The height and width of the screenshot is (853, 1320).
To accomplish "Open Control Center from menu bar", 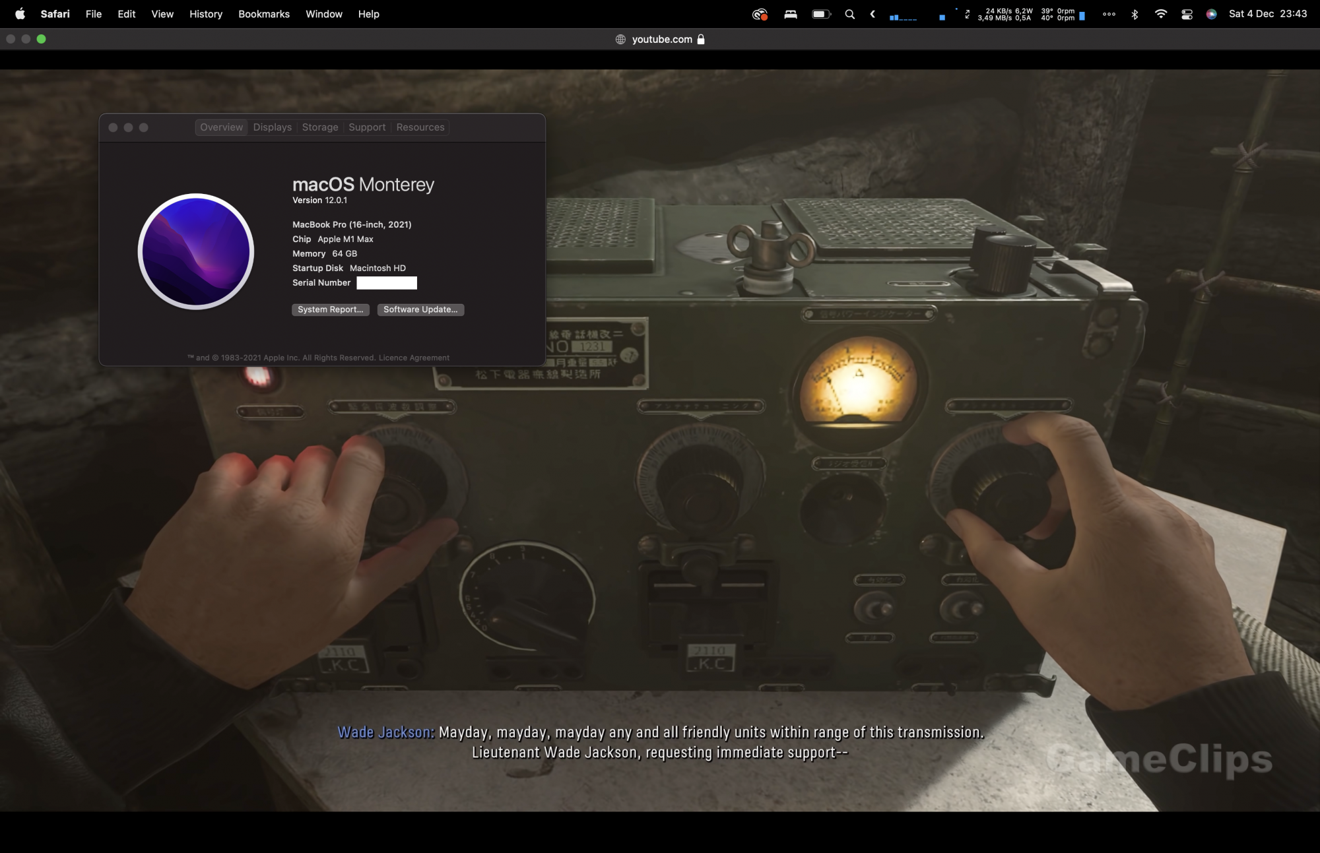I will 1187,14.
